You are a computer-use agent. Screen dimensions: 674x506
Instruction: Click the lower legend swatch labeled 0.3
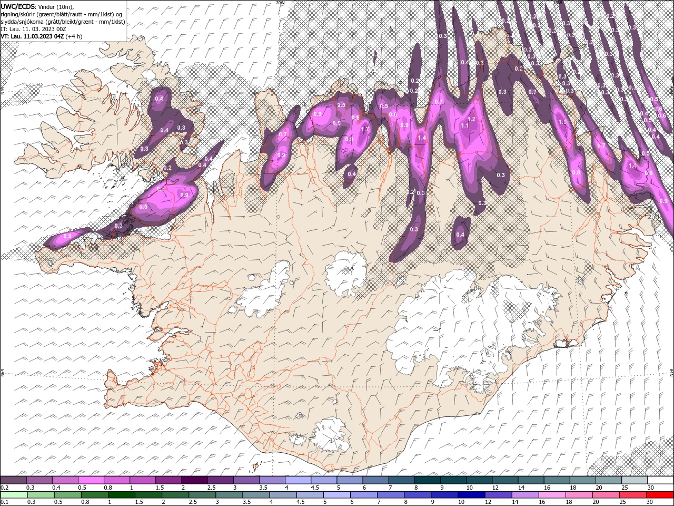tap(41, 494)
